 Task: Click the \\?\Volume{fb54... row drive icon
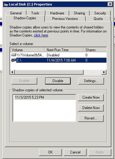(13, 55)
